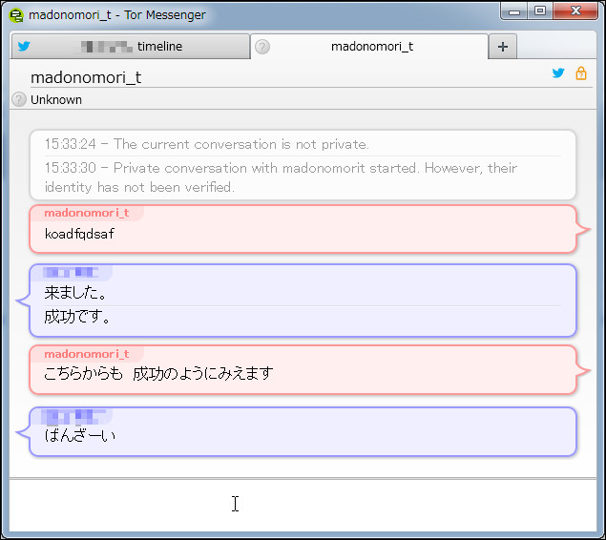Click sender name above 'koadfqdsaf'
The image size is (606, 540).
tap(87, 213)
